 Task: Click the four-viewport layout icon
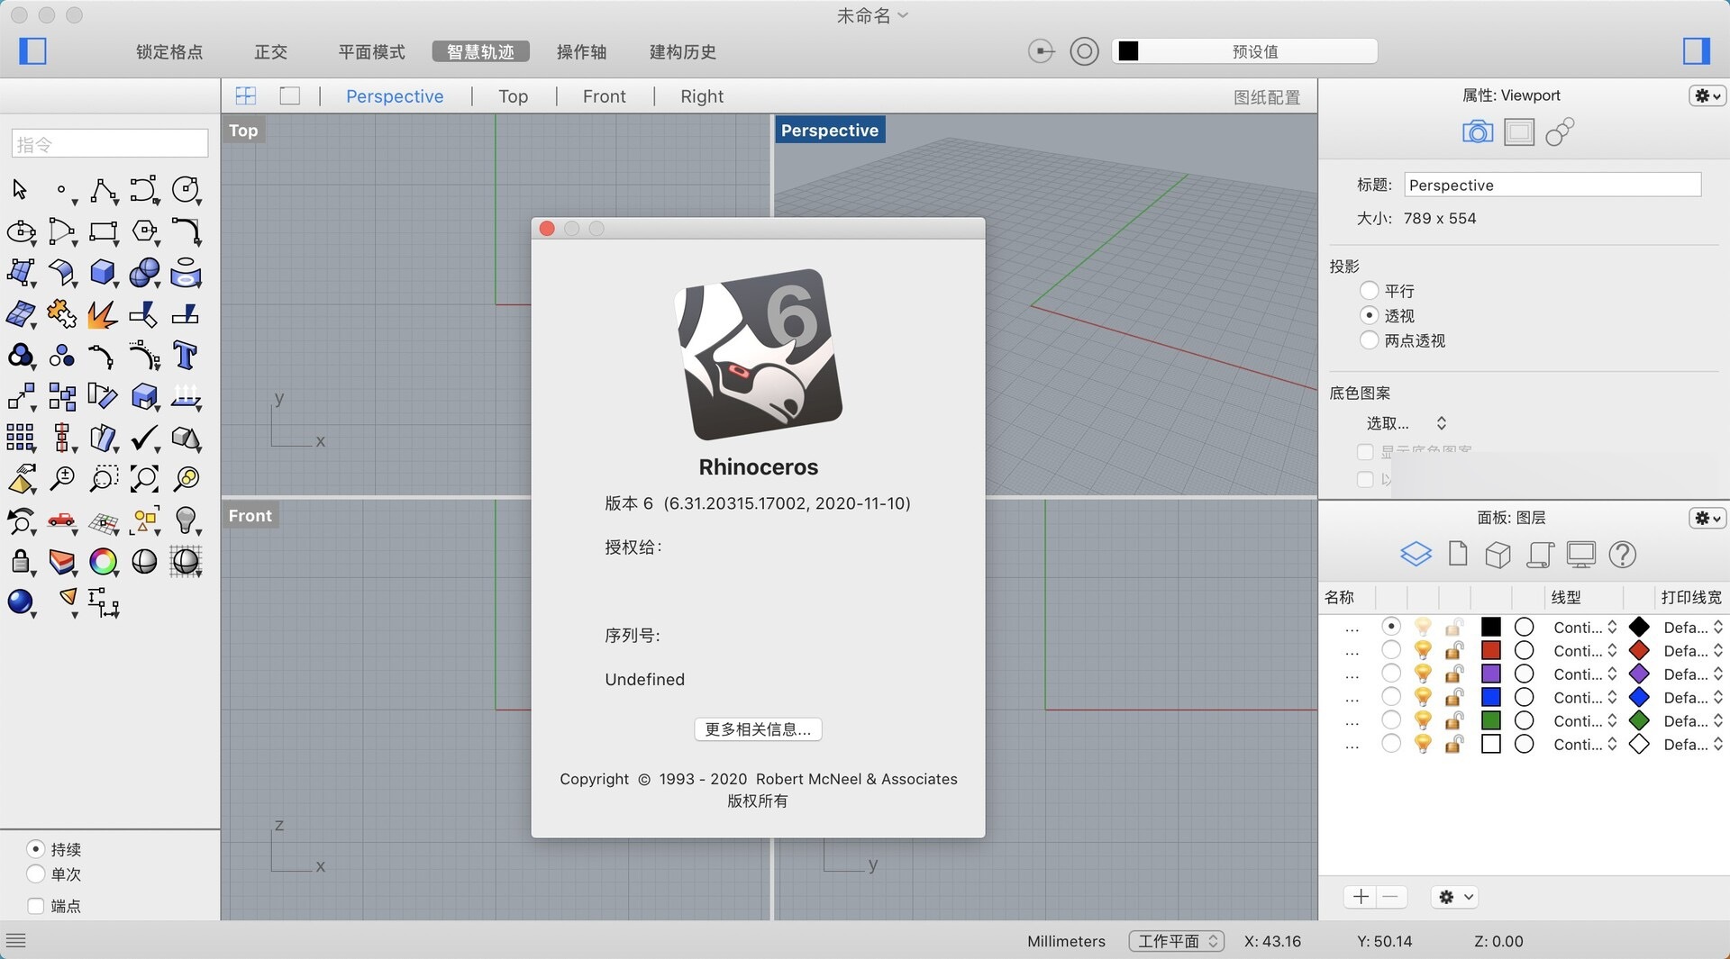pos(246,95)
